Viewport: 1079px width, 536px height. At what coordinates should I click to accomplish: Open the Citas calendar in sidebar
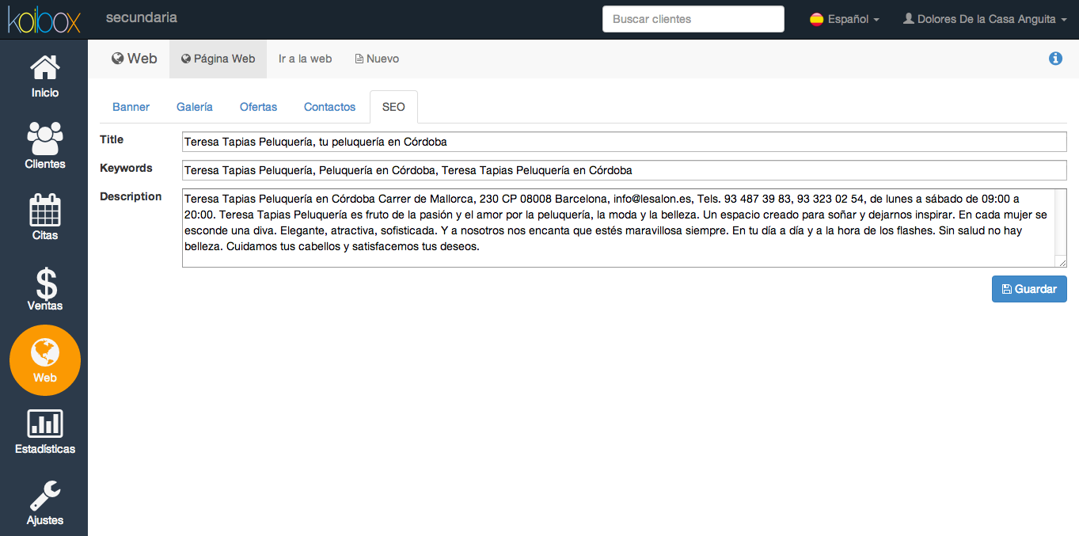coord(44,218)
